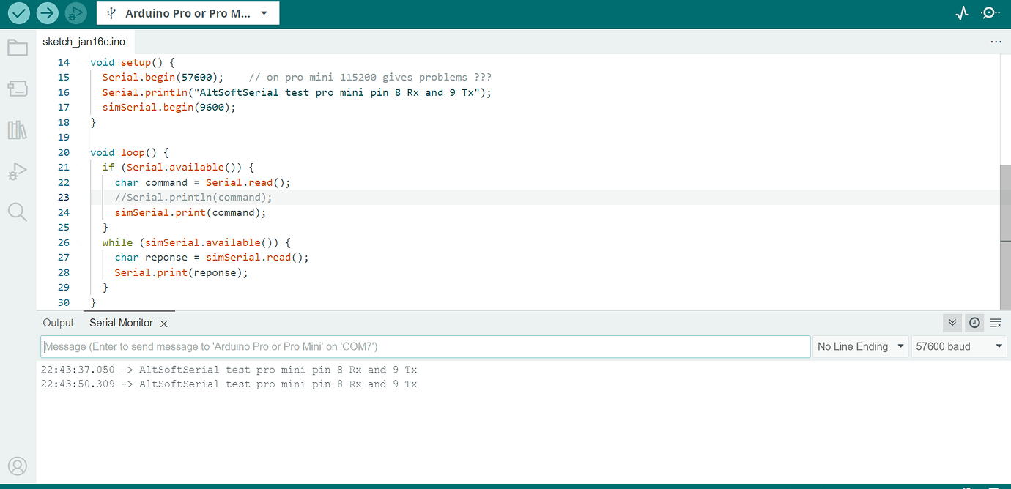Viewport: 1011px width, 489px height.
Task: Open the editor ellipsis menu
Action: pyautogui.click(x=996, y=42)
